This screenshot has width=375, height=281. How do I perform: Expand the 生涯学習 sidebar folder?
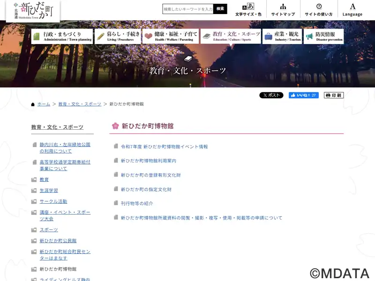tap(49, 191)
